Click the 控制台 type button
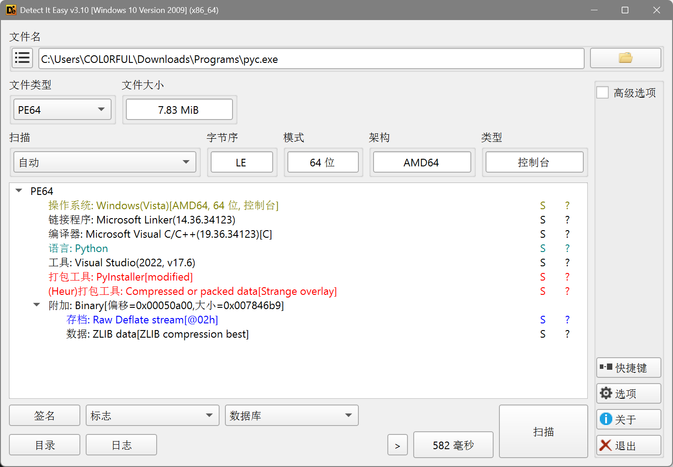673x467 pixels. click(535, 162)
